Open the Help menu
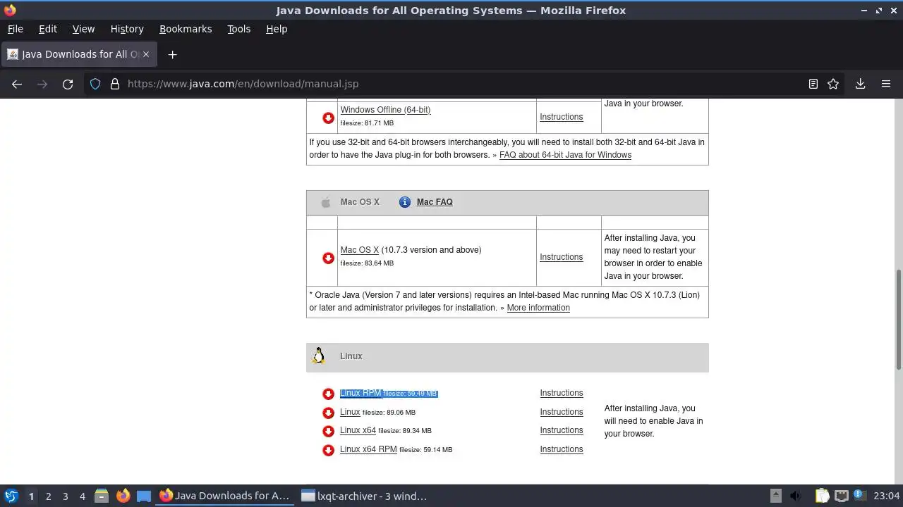The width and height of the screenshot is (903, 507). (x=277, y=29)
